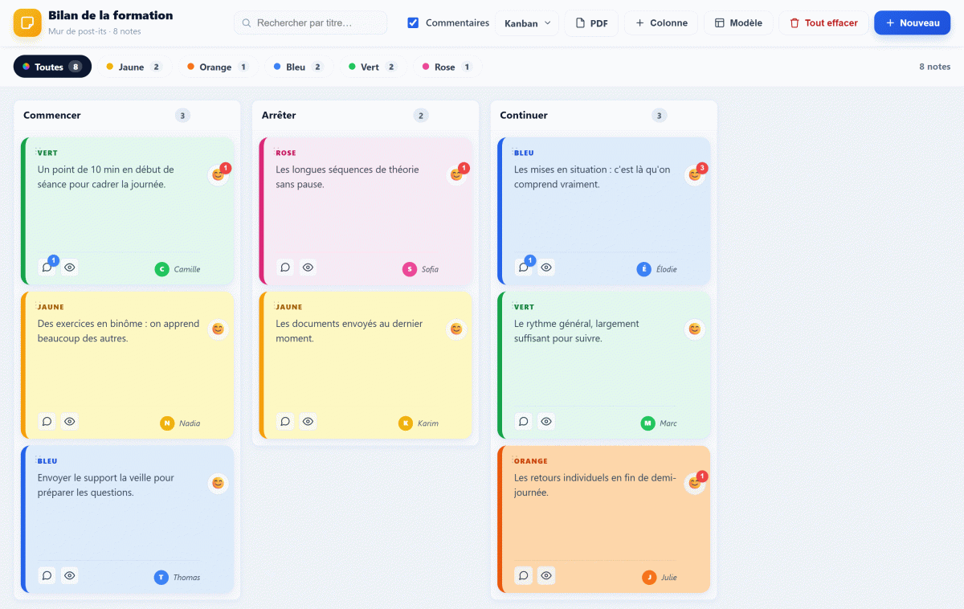Filter notes by Bleu

point(297,67)
